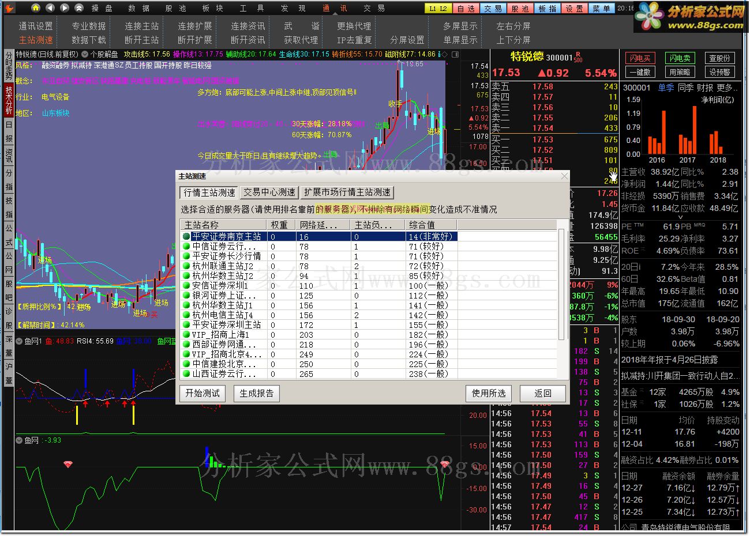Open the 股池 menu

click(x=175, y=8)
